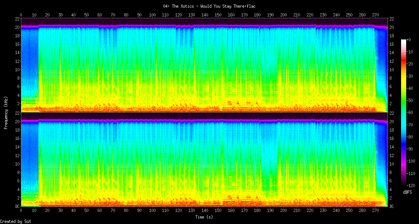Viewport: 419px width, 224px height.
Task: Click the 0 second mark on the top time axis
Action: (x=21, y=15)
